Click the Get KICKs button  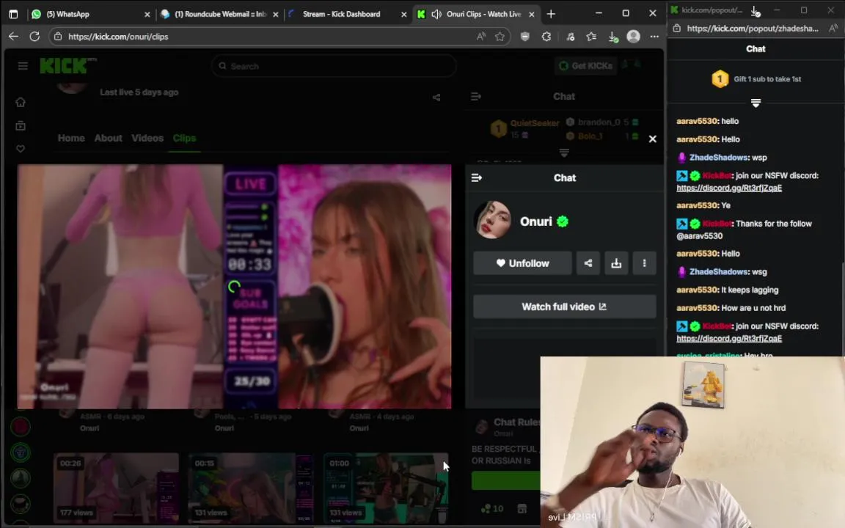tap(586, 66)
